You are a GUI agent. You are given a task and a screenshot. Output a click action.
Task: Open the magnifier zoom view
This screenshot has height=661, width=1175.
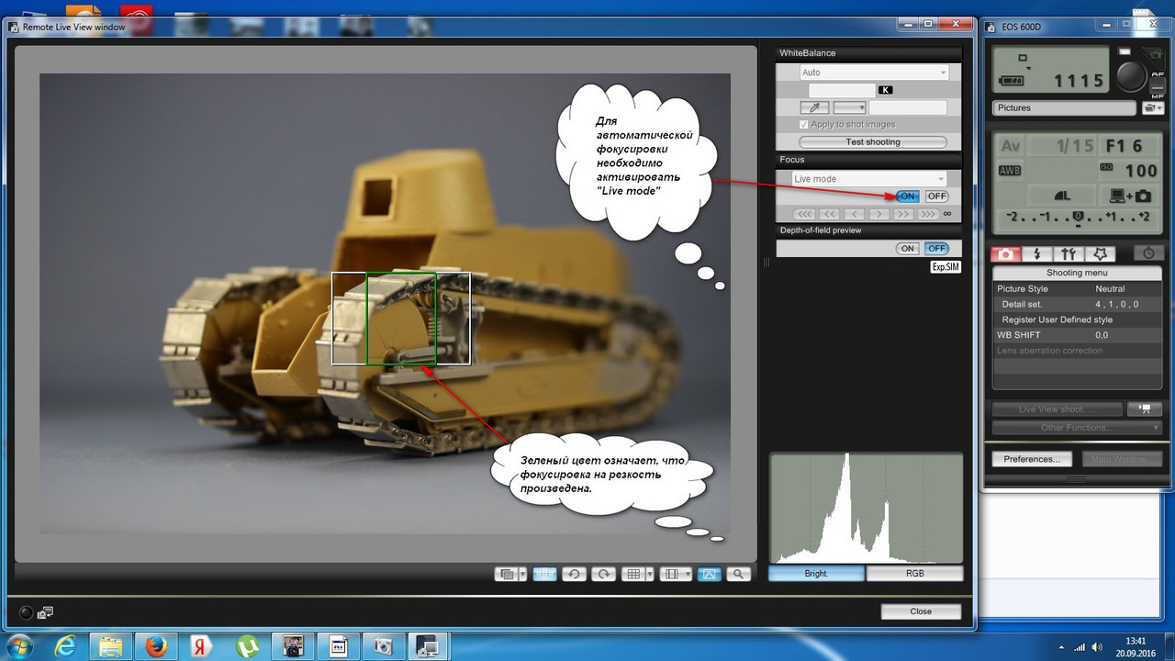(738, 574)
